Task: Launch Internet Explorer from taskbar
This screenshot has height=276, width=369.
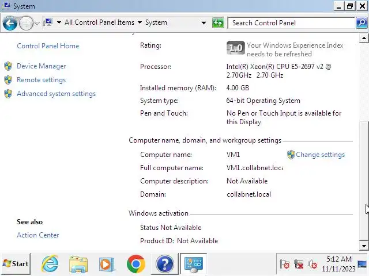Action: point(50,264)
